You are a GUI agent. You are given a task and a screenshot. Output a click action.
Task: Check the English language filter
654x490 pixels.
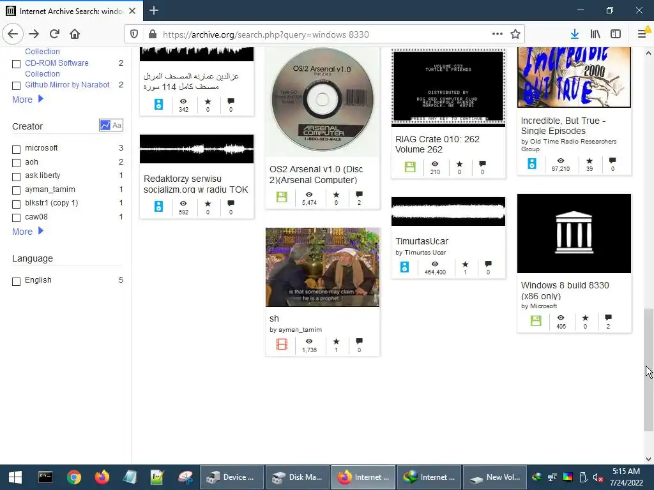[16, 281]
